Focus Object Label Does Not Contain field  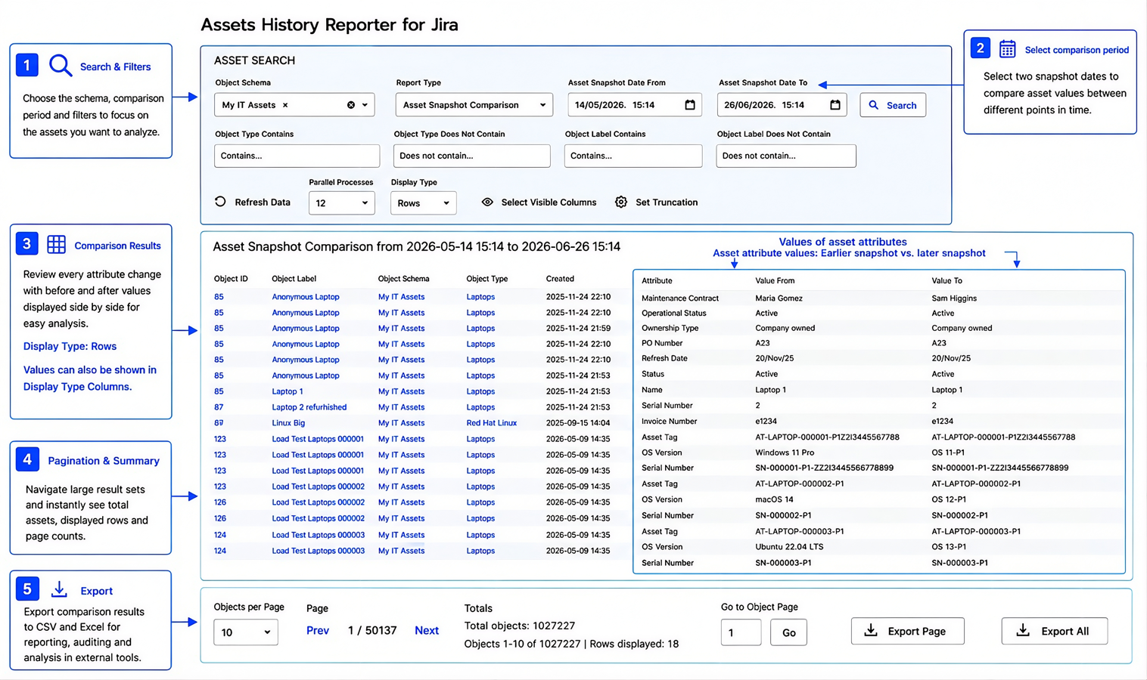click(x=785, y=156)
